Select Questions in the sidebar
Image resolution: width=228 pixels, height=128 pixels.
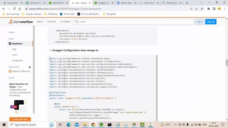pyautogui.click(x=20, y=43)
